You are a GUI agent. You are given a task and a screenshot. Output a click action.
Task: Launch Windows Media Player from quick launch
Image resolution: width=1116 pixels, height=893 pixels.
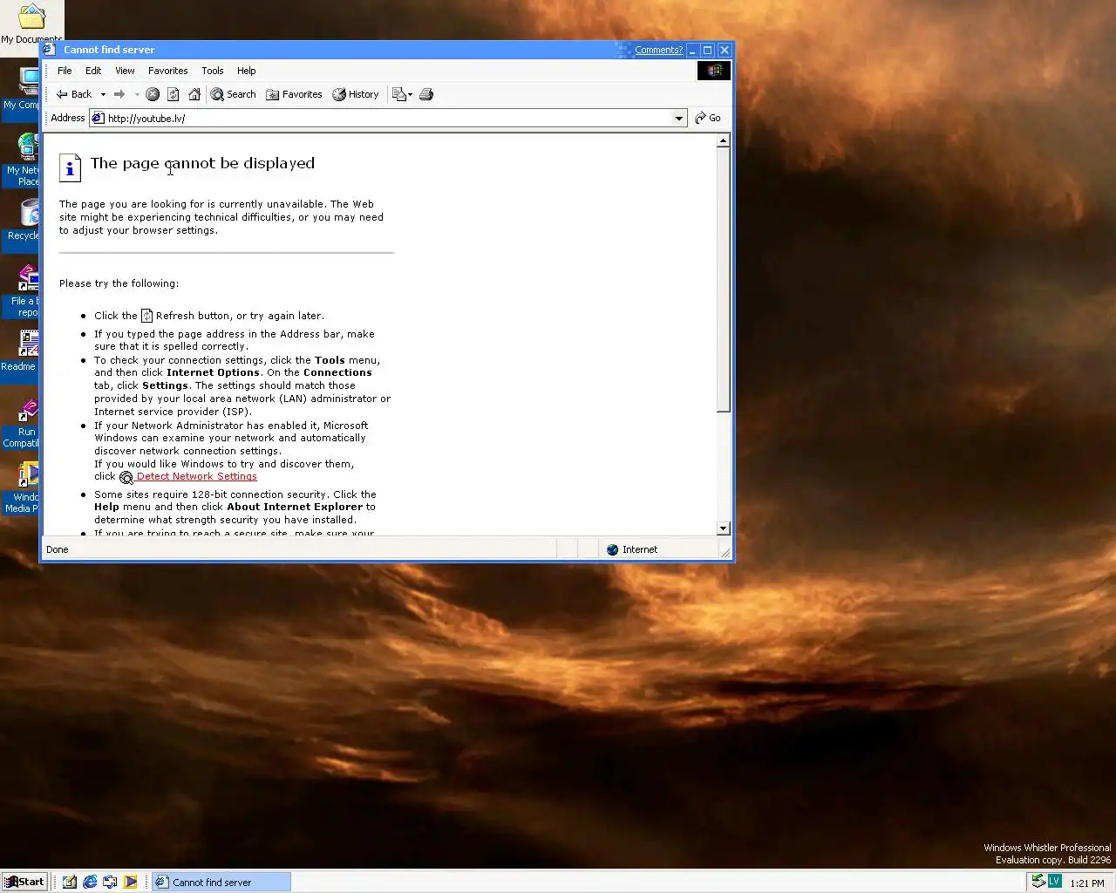pyautogui.click(x=130, y=882)
